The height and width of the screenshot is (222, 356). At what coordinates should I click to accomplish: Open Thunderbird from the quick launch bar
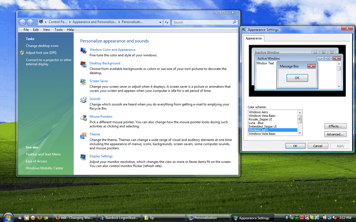(20, 218)
